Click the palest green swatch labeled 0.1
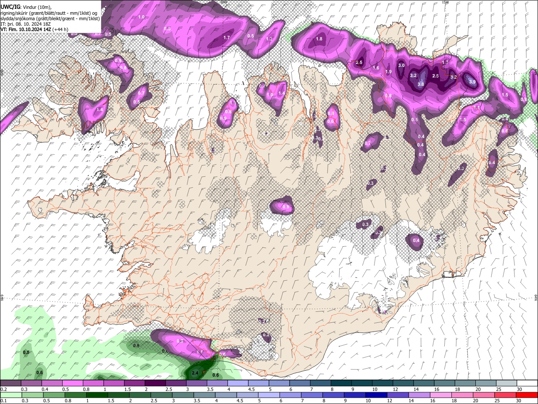Image resolution: width=538 pixels, height=404 pixels. 11,395
